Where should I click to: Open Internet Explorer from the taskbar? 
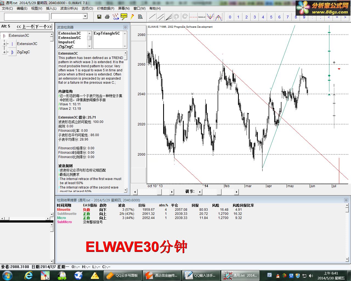29,275
